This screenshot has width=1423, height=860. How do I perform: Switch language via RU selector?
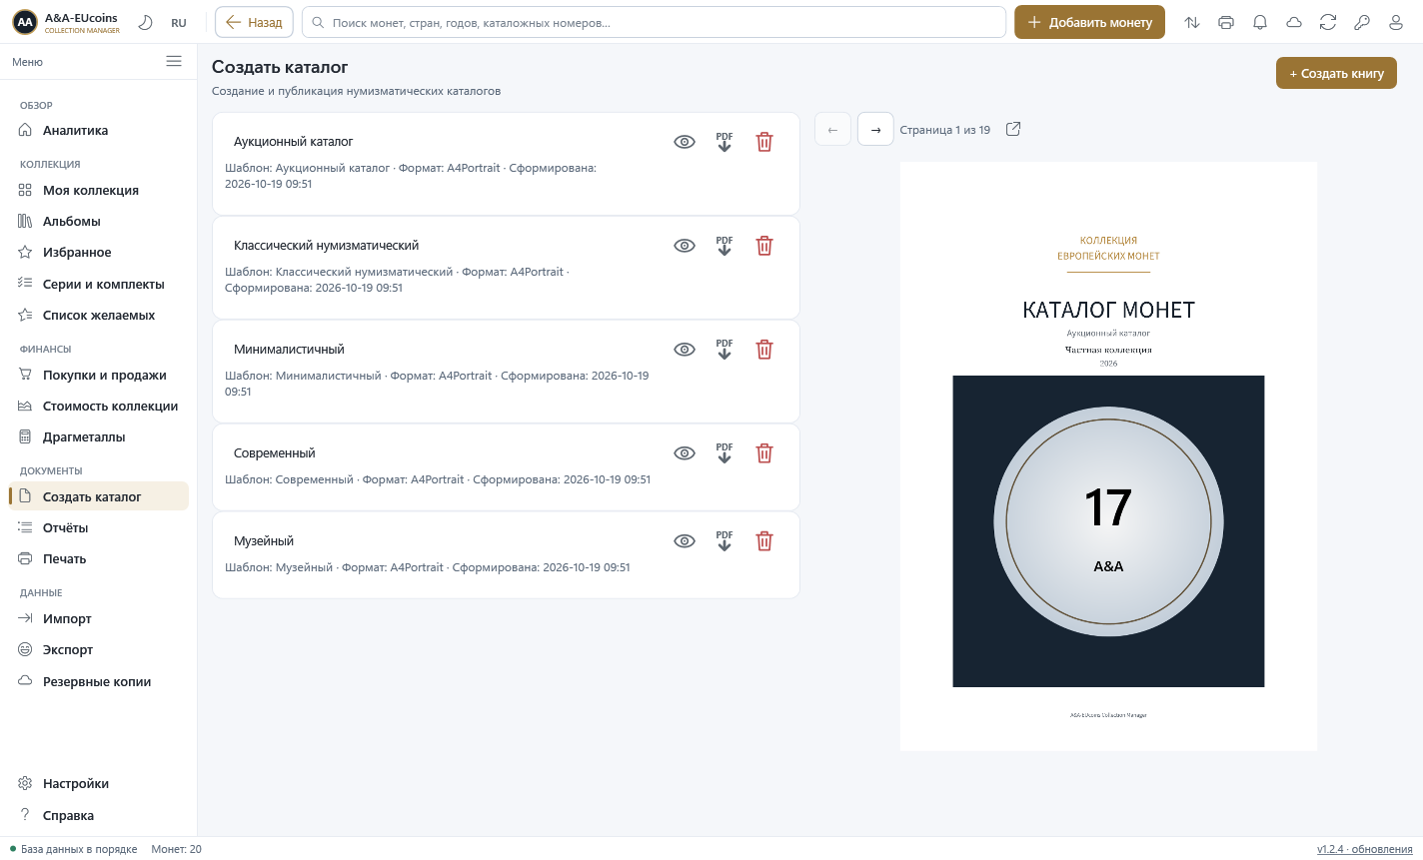pos(179,23)
